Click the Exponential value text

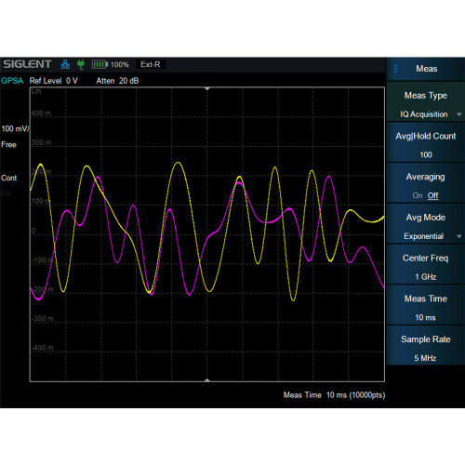point(423,236)
